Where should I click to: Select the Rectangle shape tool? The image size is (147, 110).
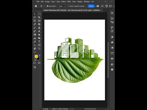pyautogui.click(x=39, y=45)
